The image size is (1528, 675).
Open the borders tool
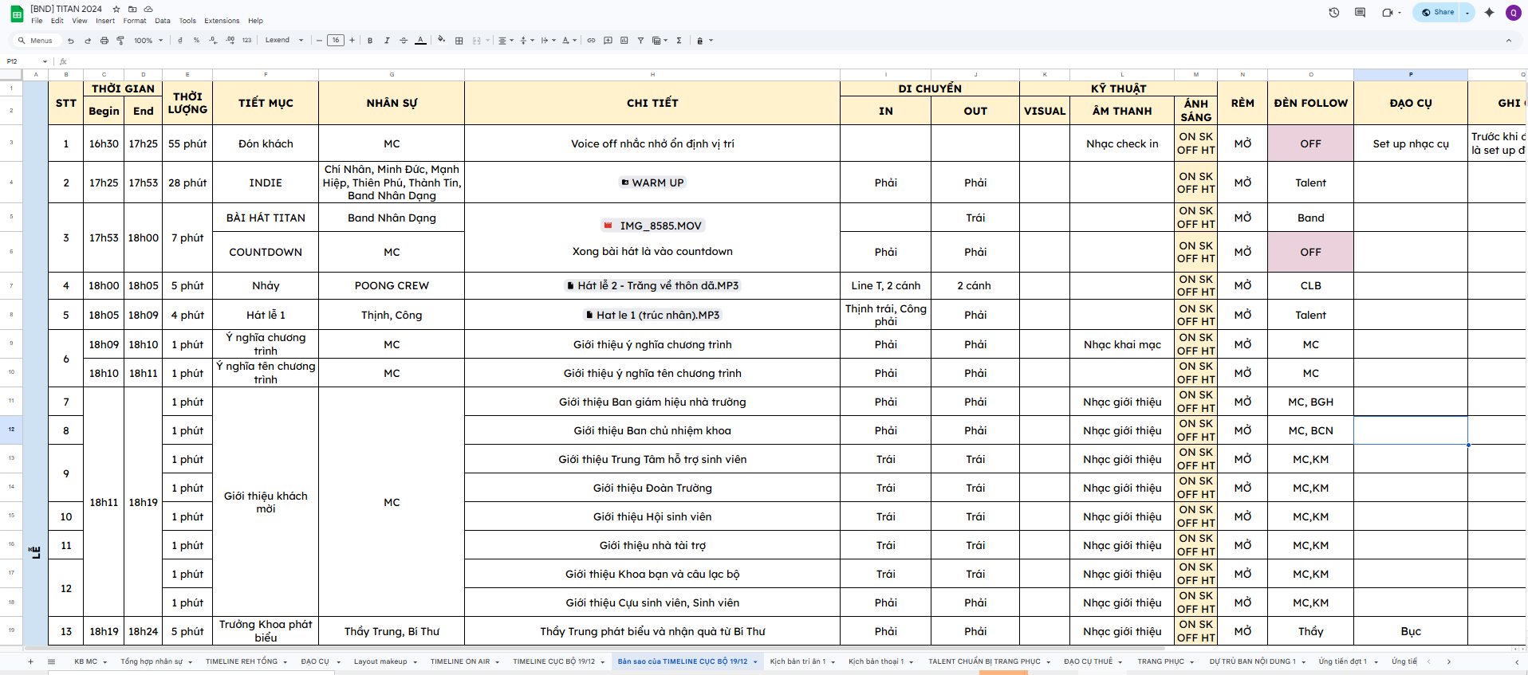[x=459, y=41]
